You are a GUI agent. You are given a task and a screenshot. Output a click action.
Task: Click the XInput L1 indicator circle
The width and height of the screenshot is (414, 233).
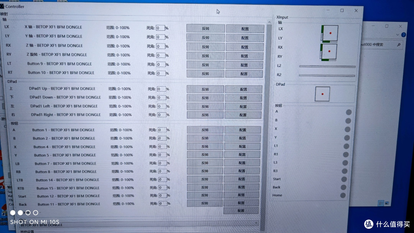[346, 146]
